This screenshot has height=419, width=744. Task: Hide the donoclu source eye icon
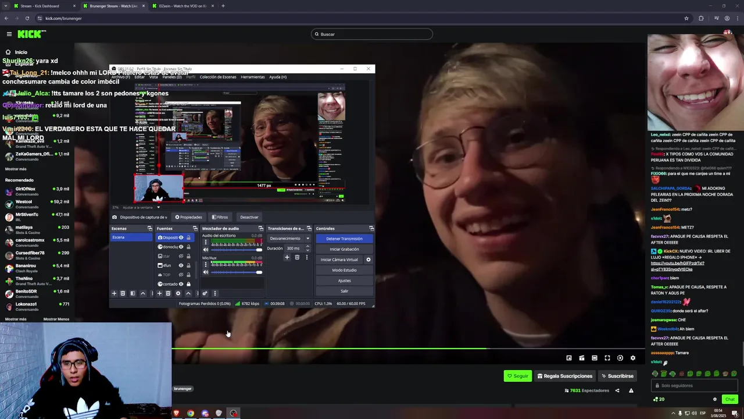[x=181, y=247]
